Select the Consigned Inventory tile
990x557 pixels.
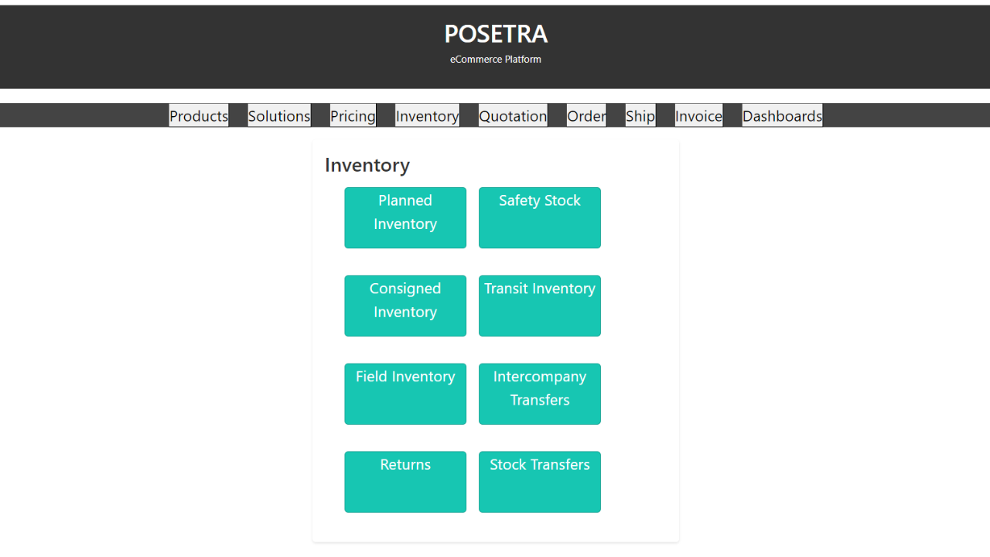pos(405,306)
